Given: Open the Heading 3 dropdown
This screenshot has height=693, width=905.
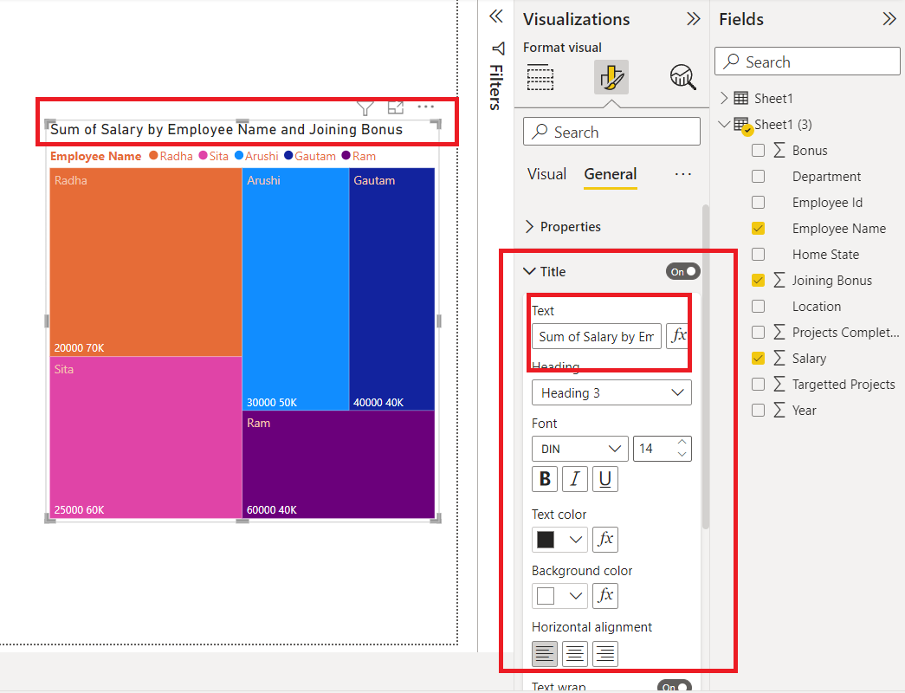Looking at the screenshot, I should (x=611, y=392).
